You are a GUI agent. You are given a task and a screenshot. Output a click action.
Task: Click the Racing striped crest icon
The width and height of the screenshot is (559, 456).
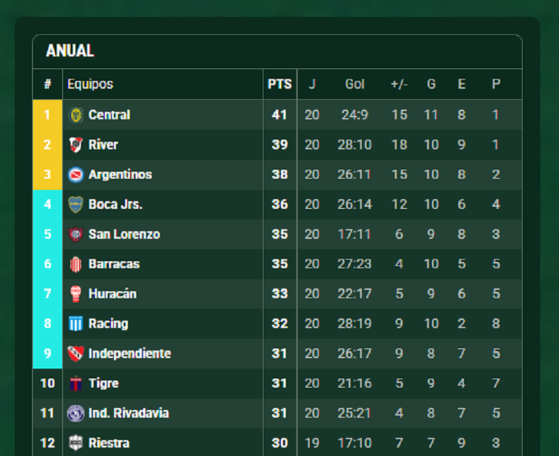[x=76, y=324]
